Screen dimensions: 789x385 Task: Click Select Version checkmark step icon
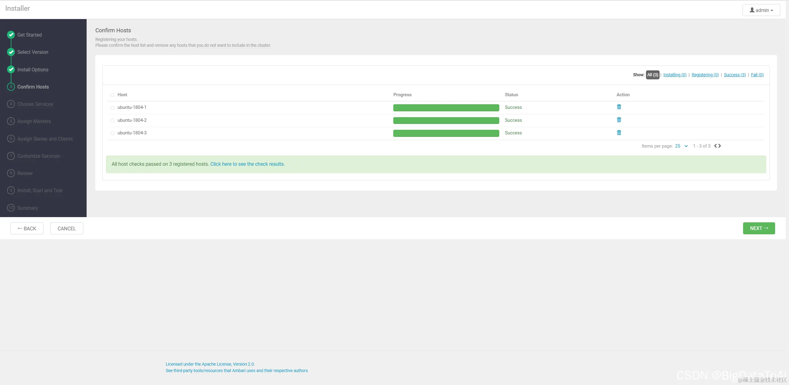(11, 52)
